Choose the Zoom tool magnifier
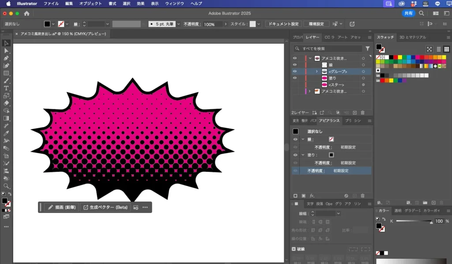 tap(6, 186)
